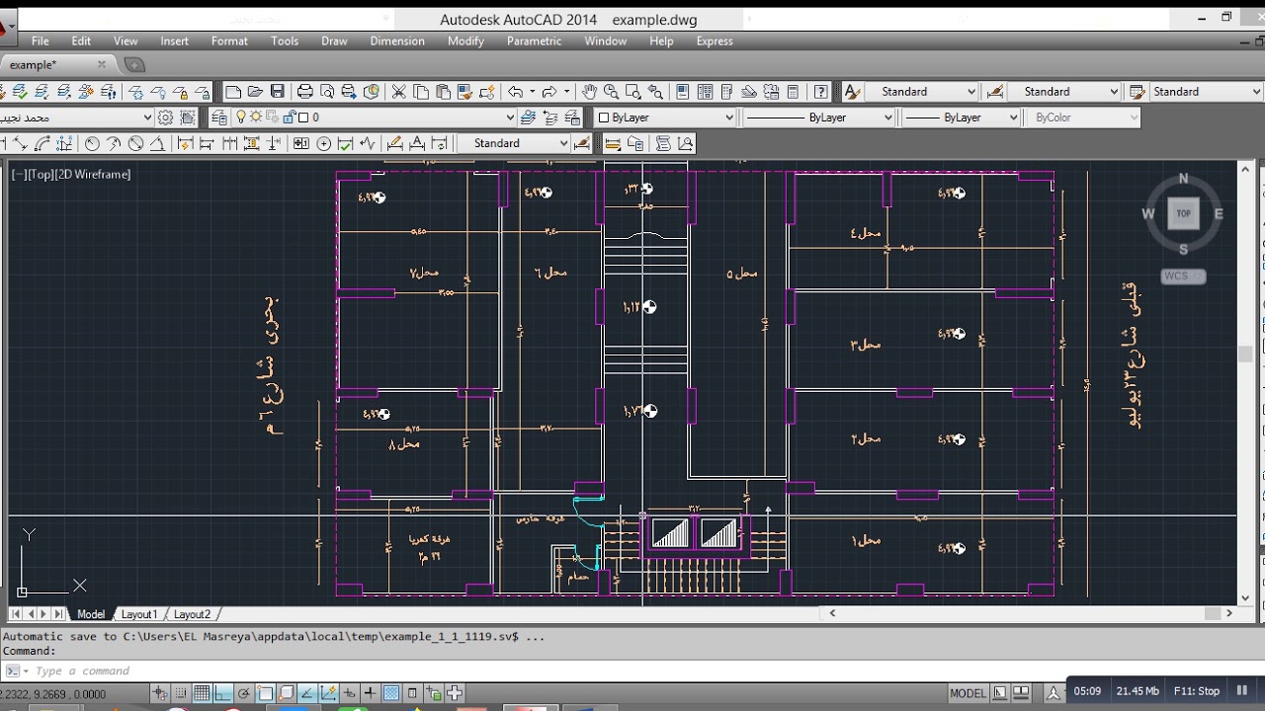Click the TOP face of ViewCube

(x=1183, y=213)
